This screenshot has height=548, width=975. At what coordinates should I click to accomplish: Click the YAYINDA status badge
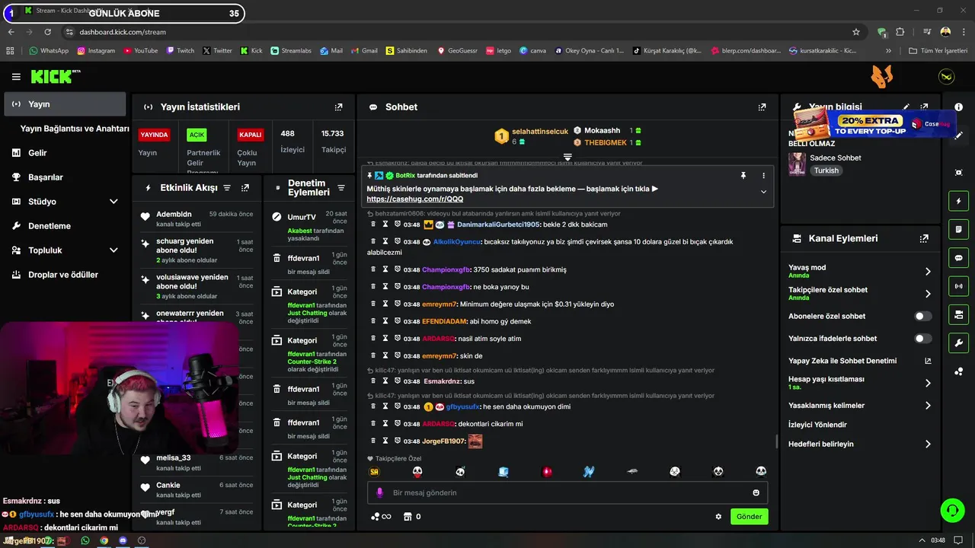(154, 135)
